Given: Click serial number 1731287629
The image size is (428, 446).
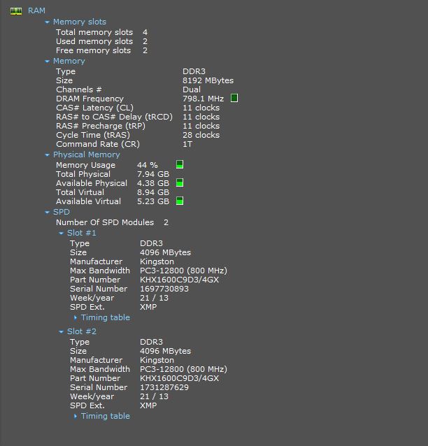Looking at the screenshot, I should (x=164, y=388).
